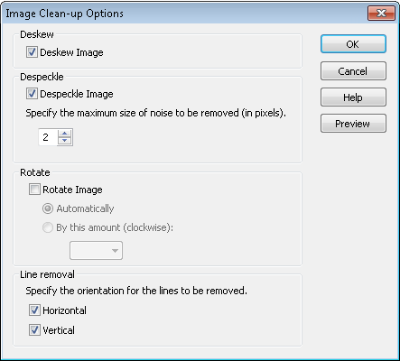400x361 pixels.
Task: Open Help for clean-up options
Action: (x=353, y=97)
